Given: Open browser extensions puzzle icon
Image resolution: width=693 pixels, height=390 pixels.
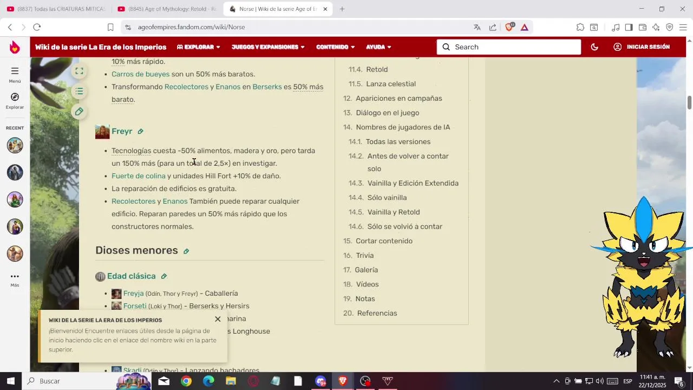Looking at the screenshot, I should pyautogui.click(x=580, y=27).
